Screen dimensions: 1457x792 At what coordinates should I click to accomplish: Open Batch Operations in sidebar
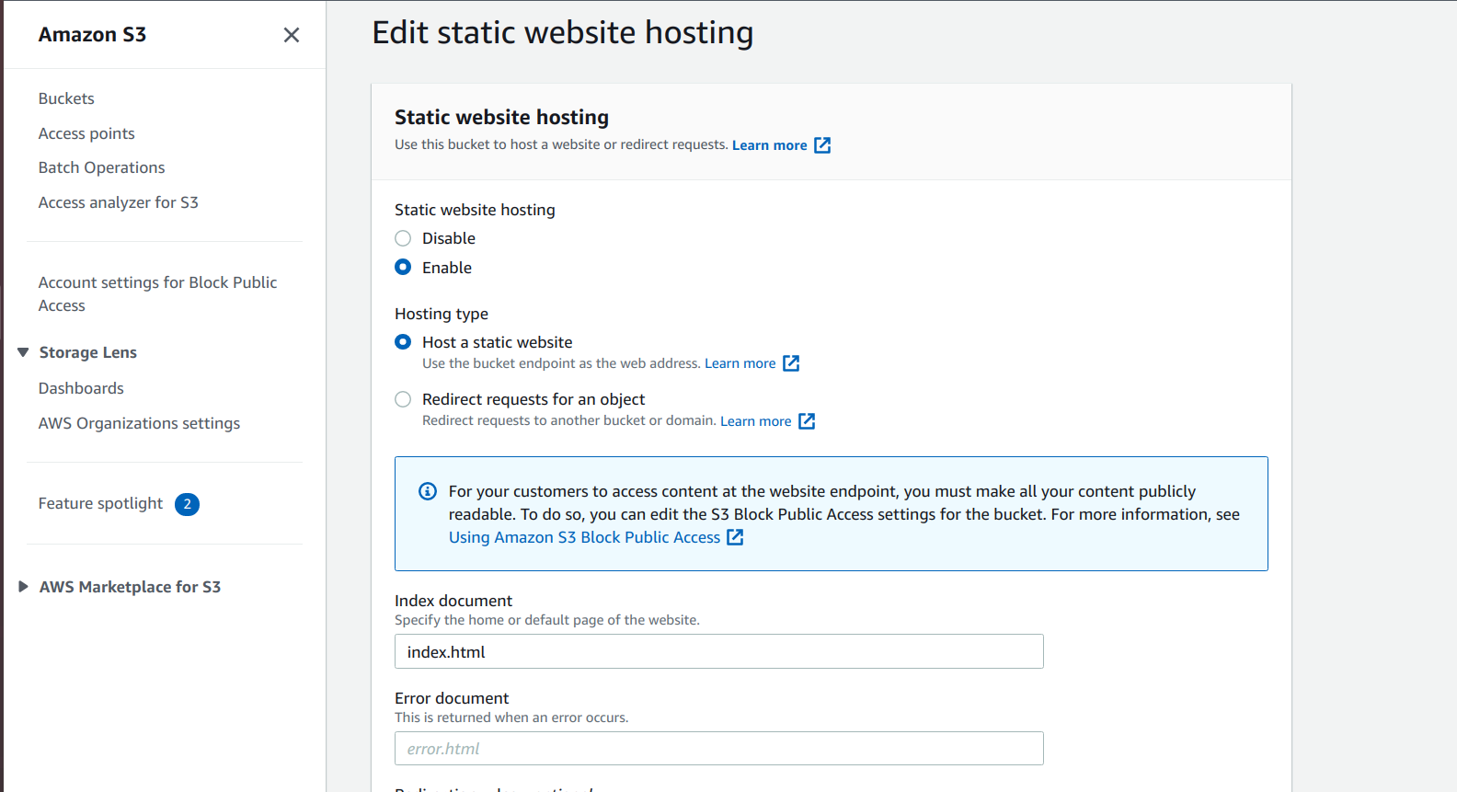click(x=101, y=167)
